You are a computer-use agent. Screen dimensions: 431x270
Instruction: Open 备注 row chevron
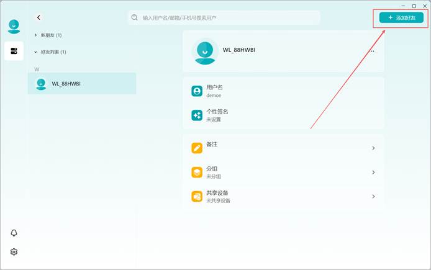[373, 148]
